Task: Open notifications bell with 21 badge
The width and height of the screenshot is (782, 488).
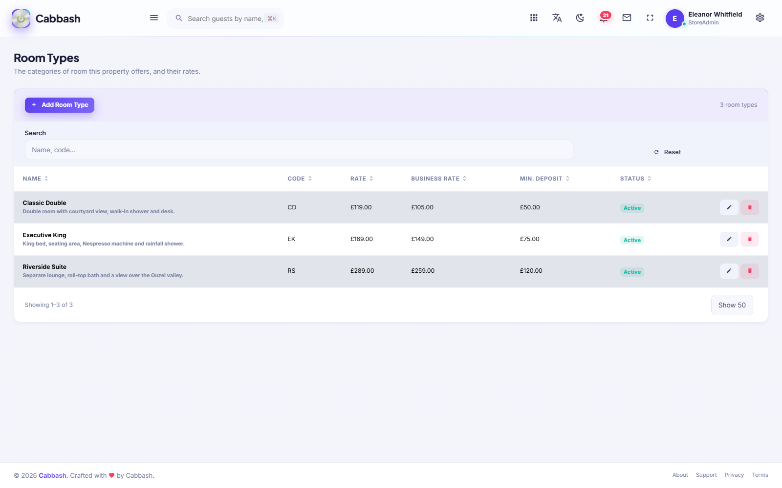Action: pyautogui.click(x=604, y=18)
